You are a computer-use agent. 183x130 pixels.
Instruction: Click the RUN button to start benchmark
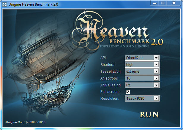[149, 115]
